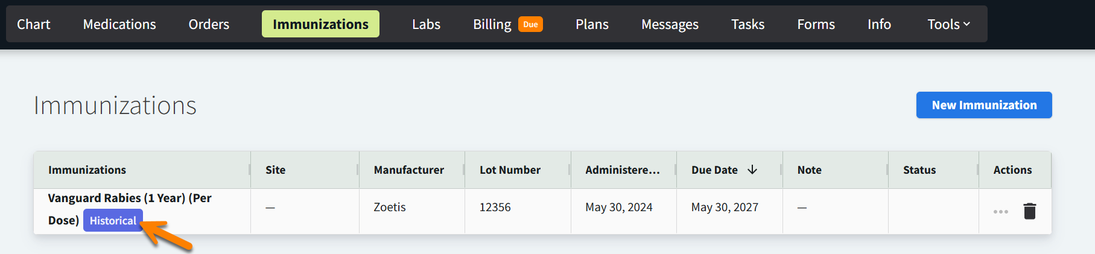Viewport: 1095px width, 254px height.
Task: Toggle Due Date sort arrow
Action: 752,170
